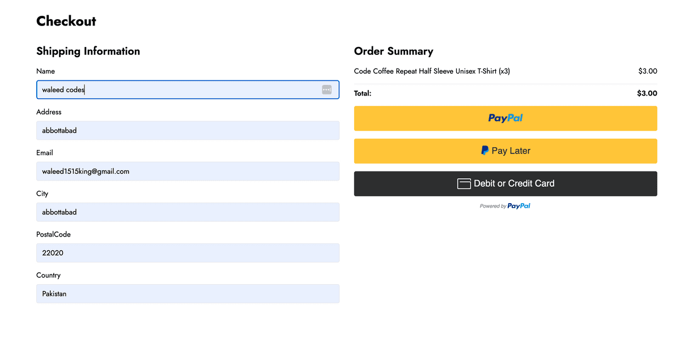This screenshot has height=343, width=680.
Task: Click the Email field label
Action: point(45,153)
